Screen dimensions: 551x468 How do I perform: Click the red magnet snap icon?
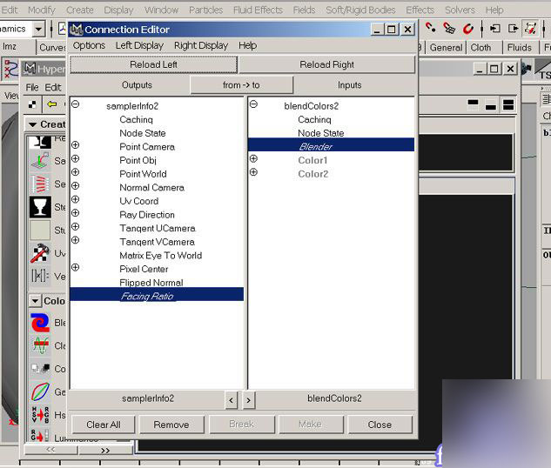click(467, 28)
